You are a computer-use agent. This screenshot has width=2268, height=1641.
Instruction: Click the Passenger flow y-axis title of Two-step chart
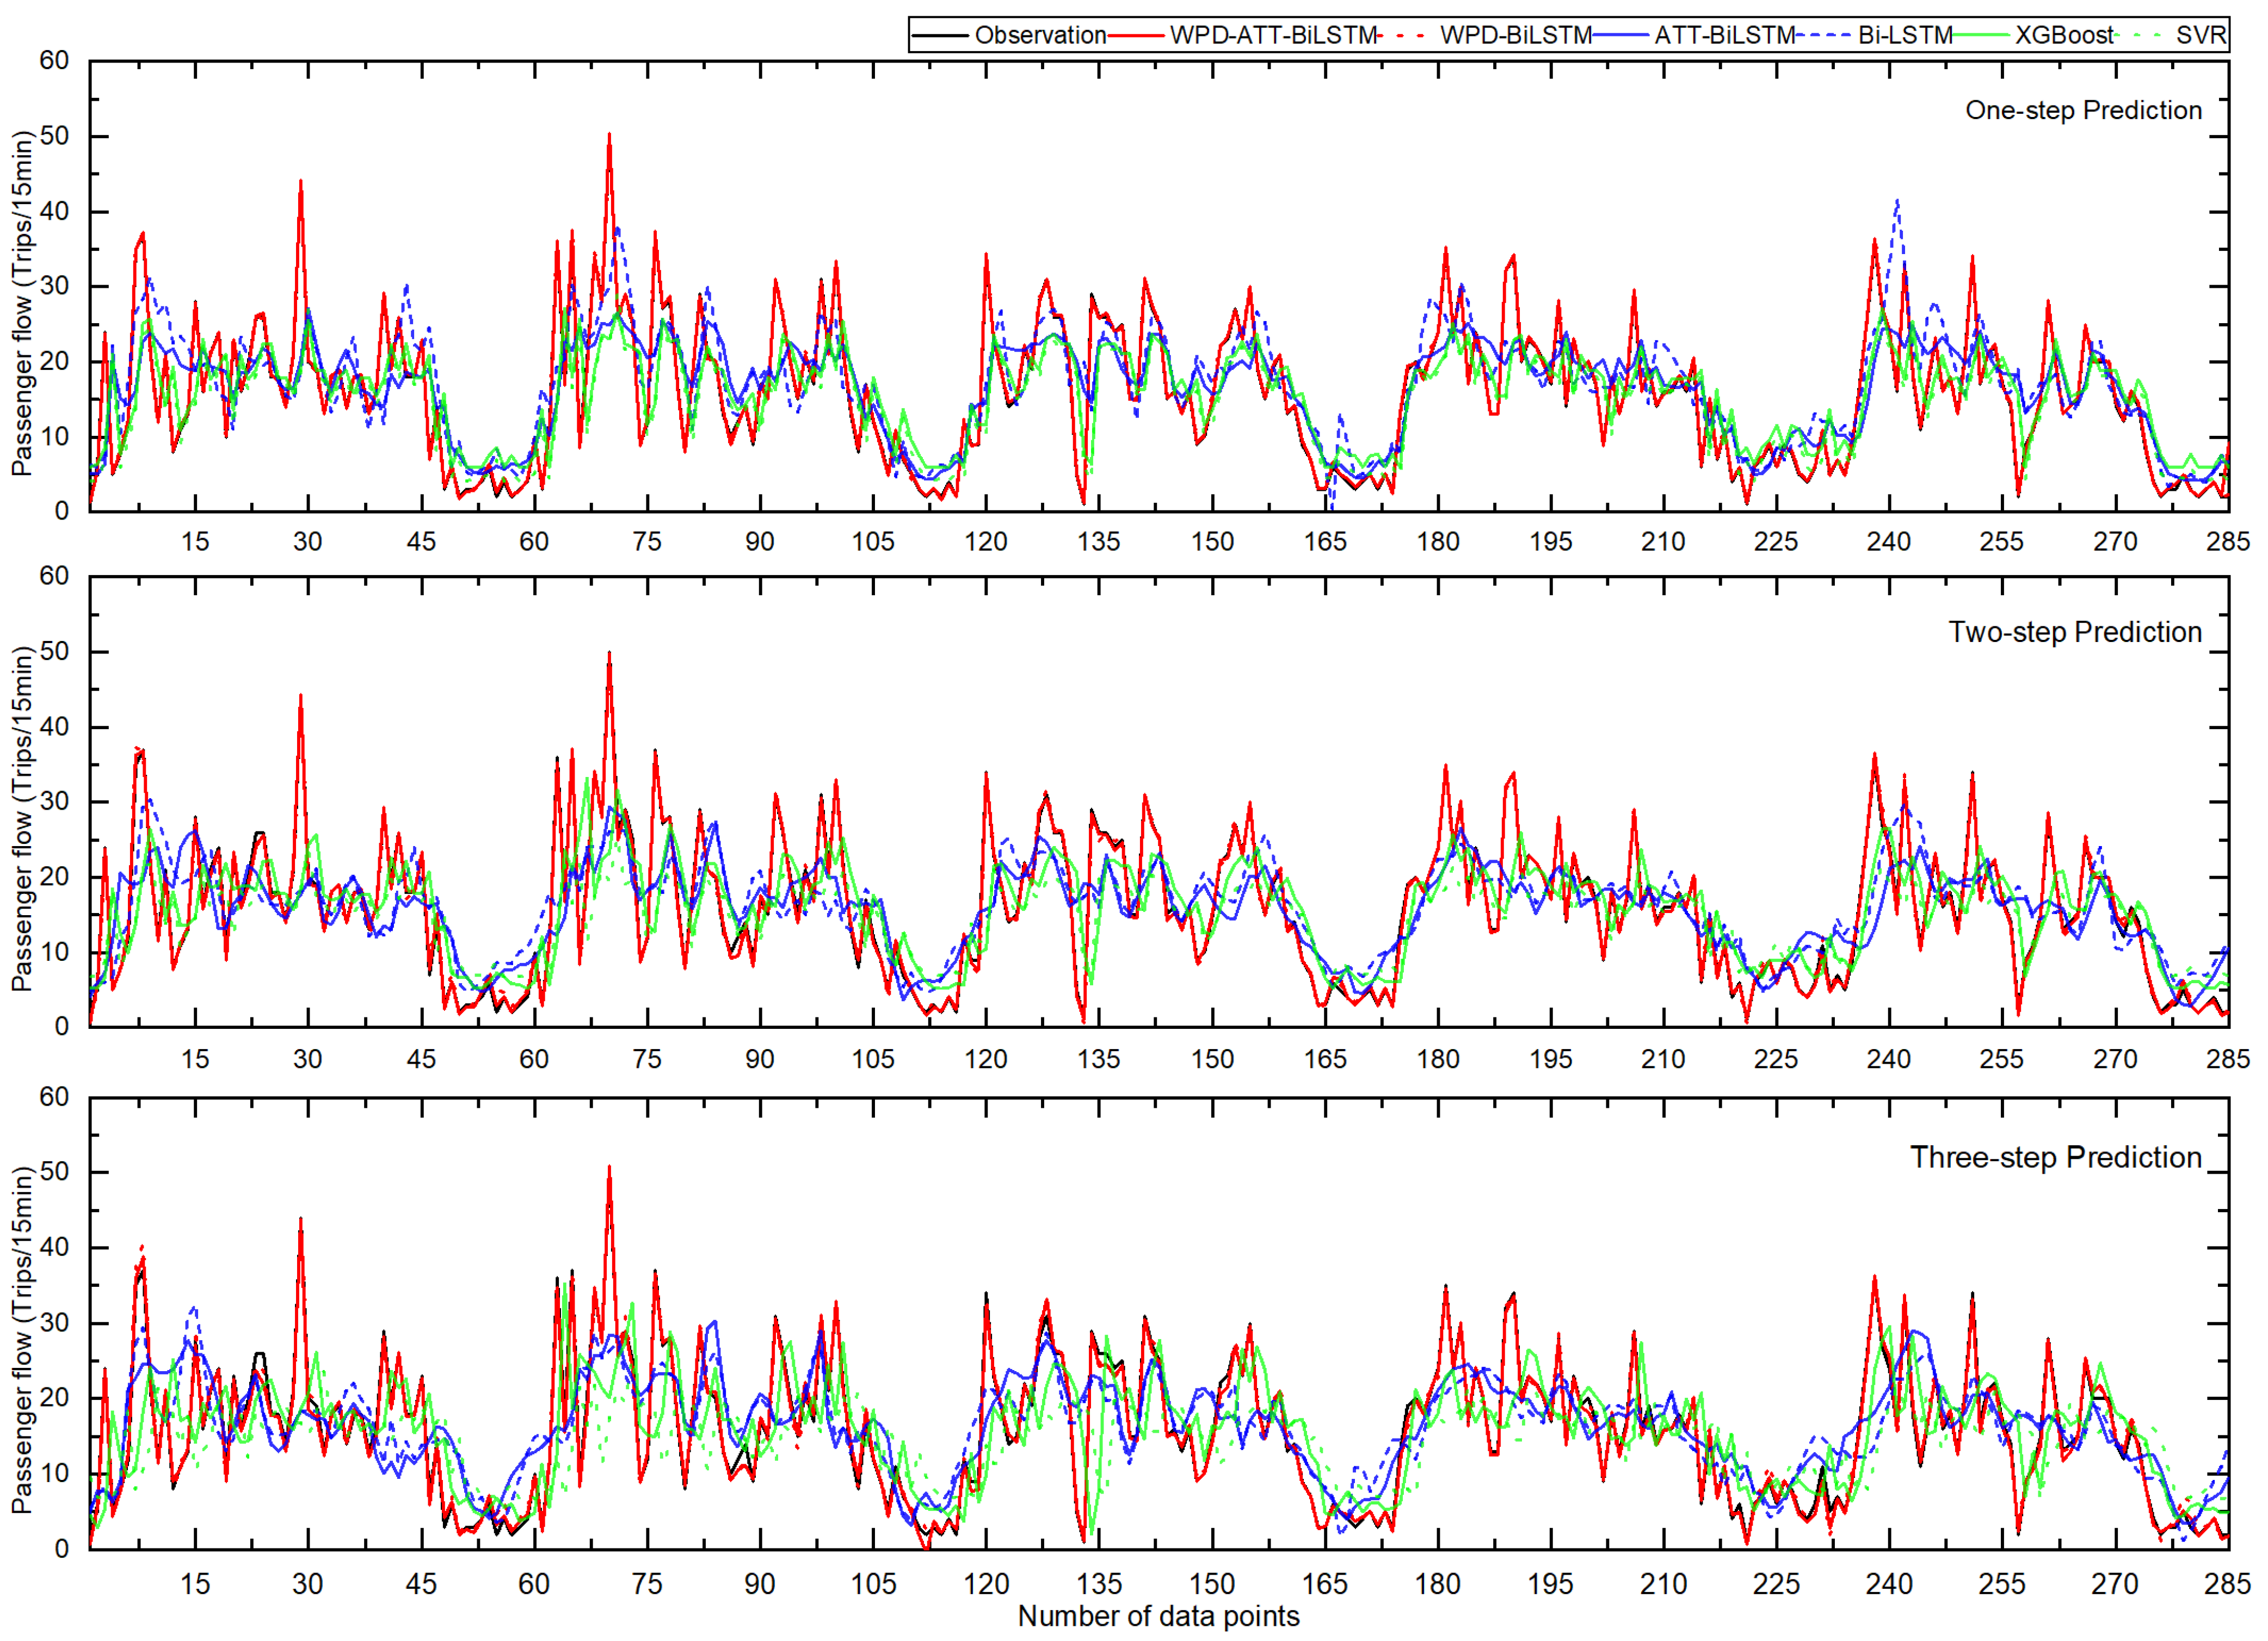(x=22, y=819)
